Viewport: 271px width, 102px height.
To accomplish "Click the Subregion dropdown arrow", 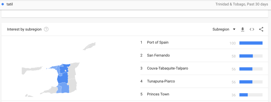I will click(234, 29).
